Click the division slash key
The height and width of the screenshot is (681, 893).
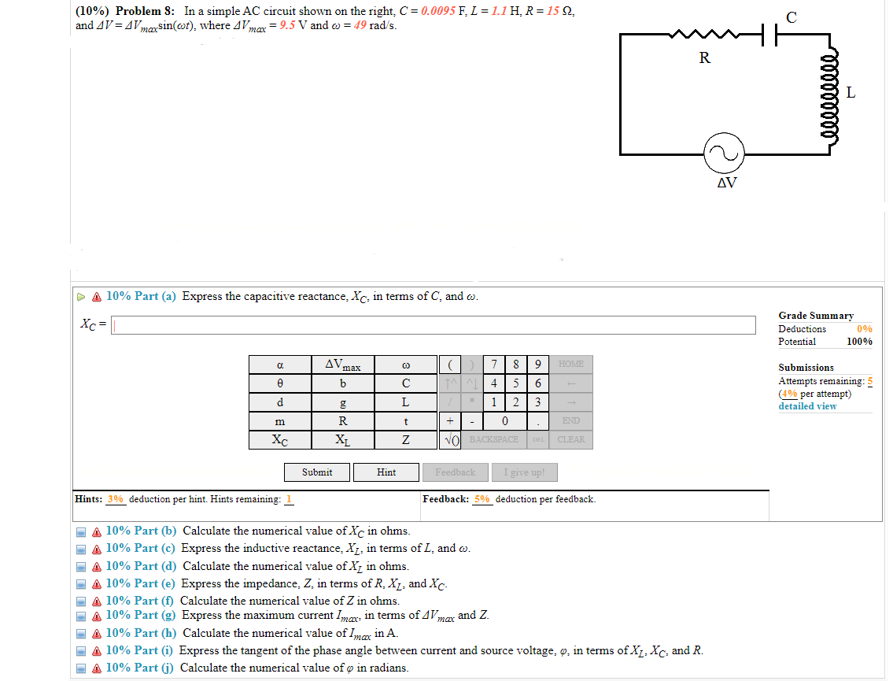click(450, 402)
